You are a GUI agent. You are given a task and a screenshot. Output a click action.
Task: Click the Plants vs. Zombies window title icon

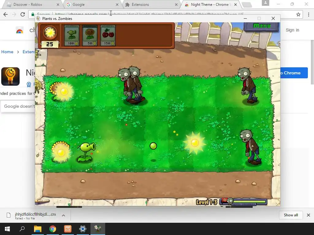pyautogui.click(x=38, y=19)
